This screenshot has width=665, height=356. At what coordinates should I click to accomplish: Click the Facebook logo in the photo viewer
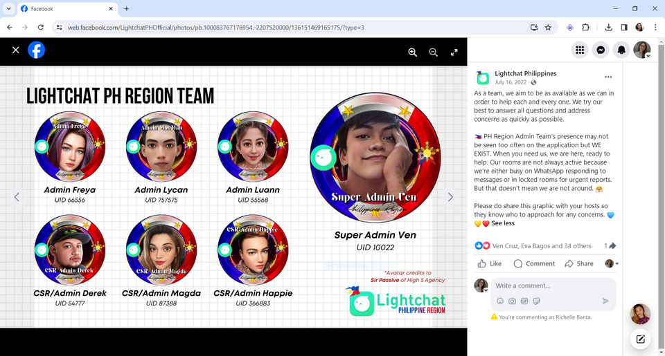[37, 50]
